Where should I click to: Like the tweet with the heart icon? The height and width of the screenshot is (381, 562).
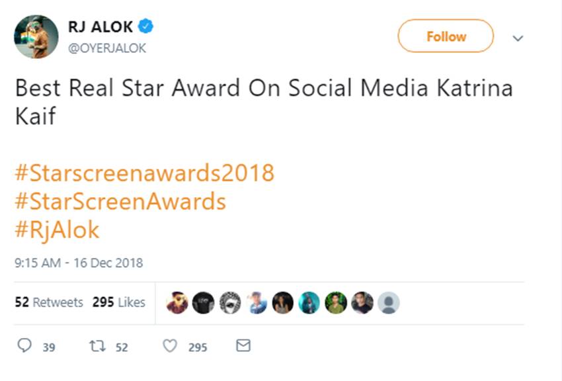point(170,346)
